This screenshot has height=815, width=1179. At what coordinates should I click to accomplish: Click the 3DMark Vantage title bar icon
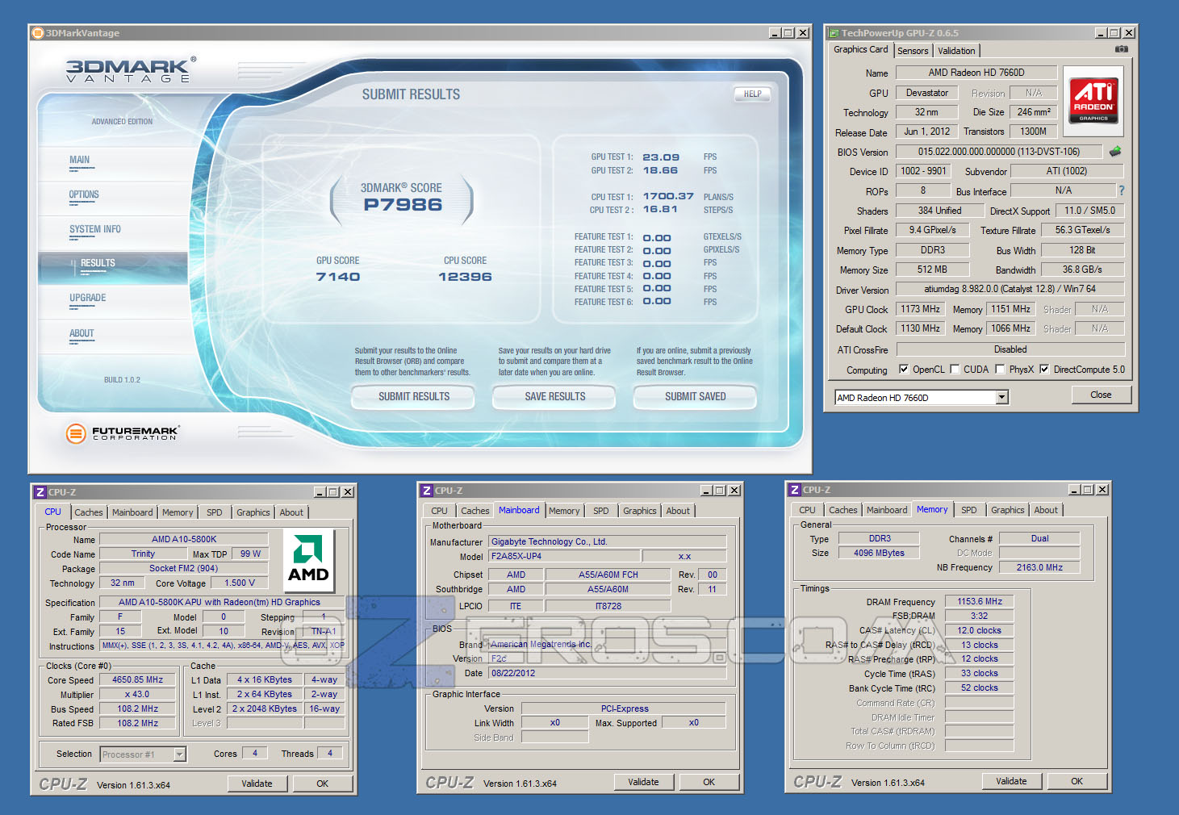pyautogui.click(x=37, y=33)
